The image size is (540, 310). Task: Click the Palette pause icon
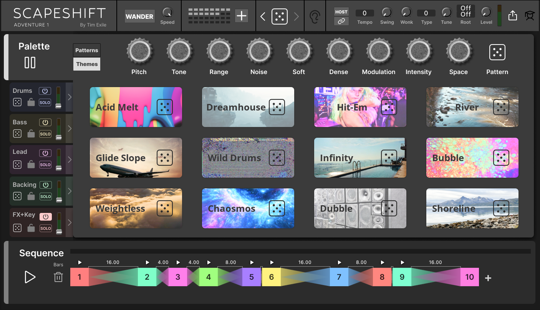tap(30, 63)
